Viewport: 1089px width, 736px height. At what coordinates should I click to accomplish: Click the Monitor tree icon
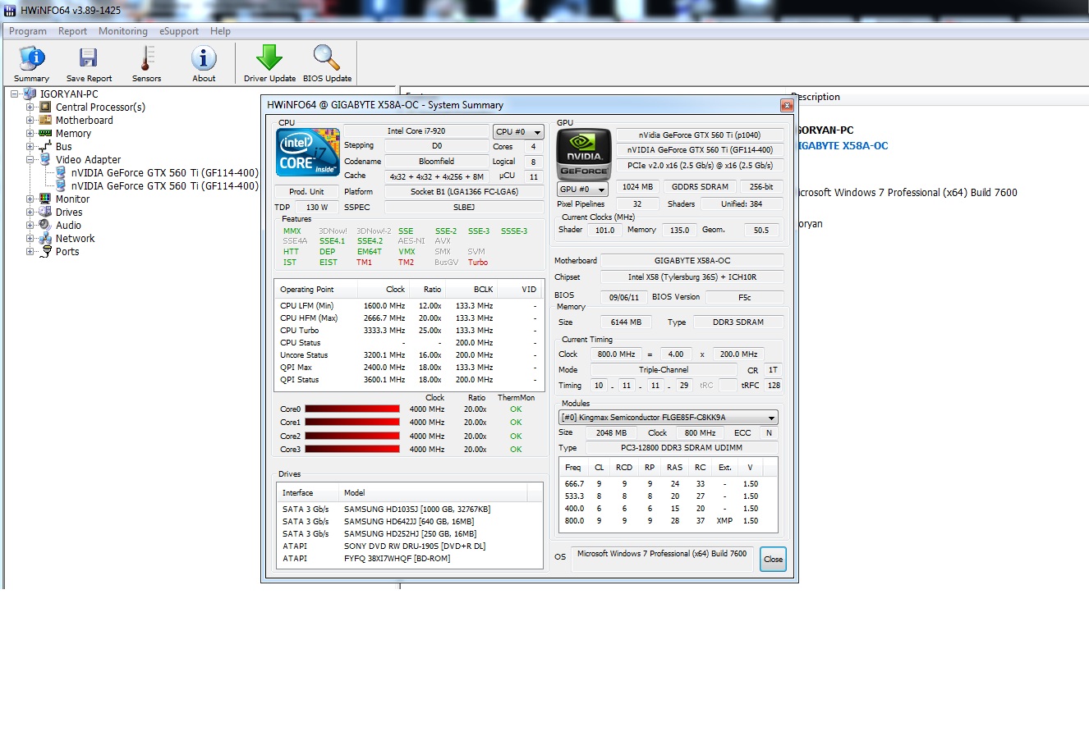(x=45, y=199)
